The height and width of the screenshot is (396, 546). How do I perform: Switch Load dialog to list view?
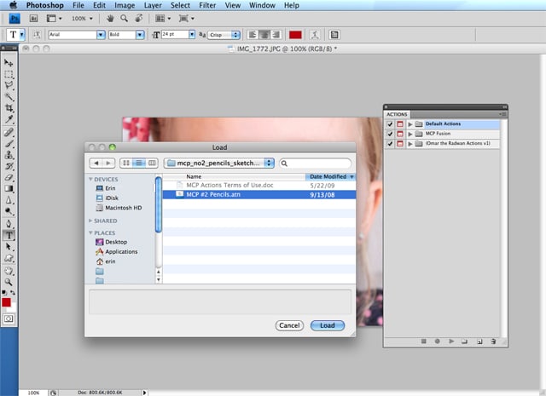tap(139, 163)
